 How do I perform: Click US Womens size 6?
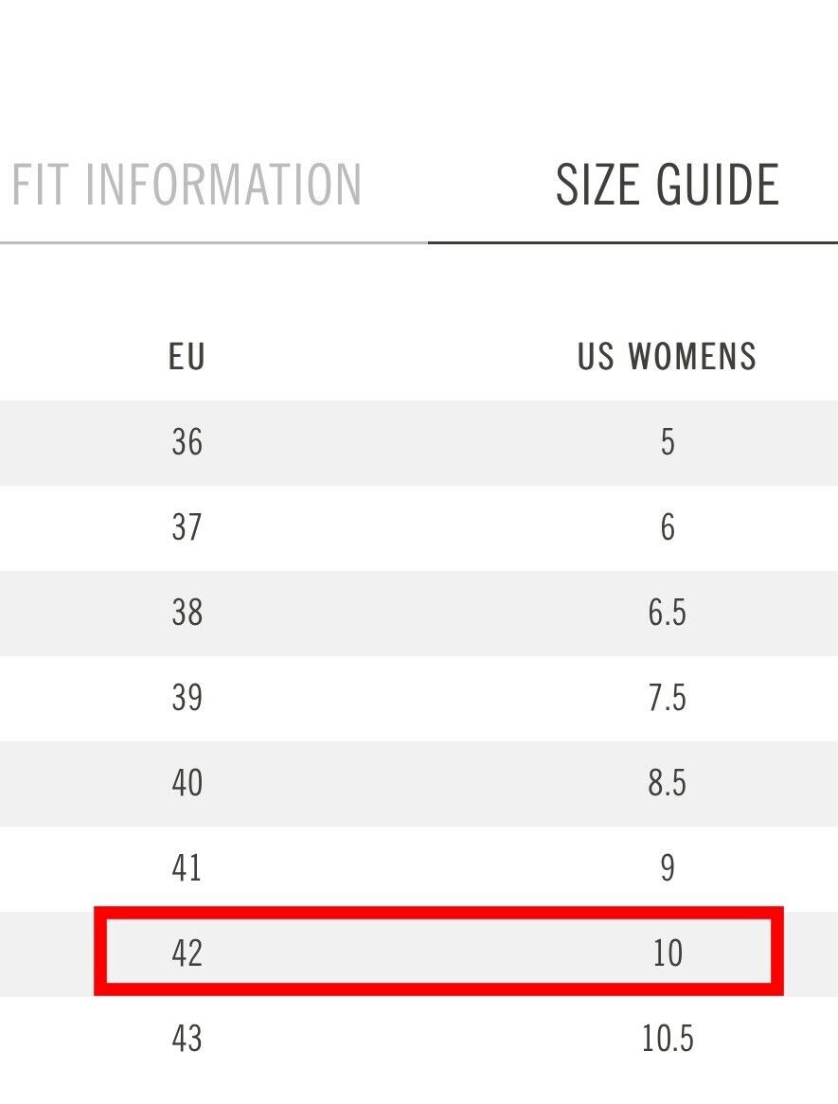(668, 527)
